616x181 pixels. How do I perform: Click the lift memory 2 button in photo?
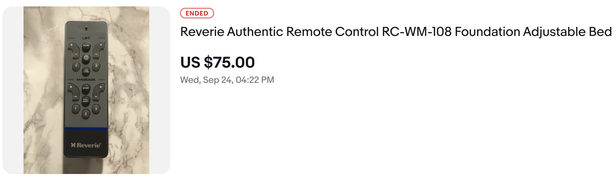[96, 66]
